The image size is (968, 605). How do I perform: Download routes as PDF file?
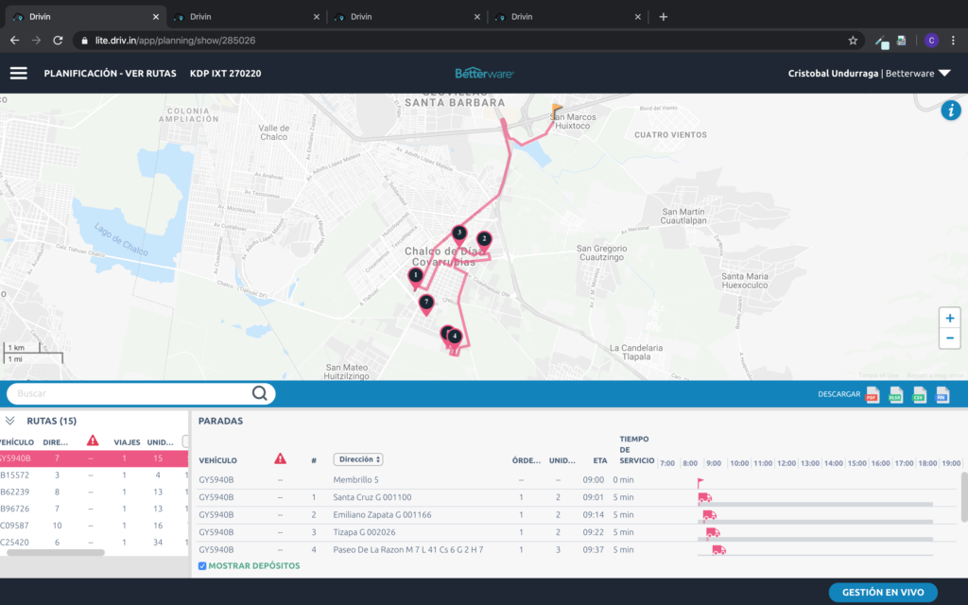872,395
